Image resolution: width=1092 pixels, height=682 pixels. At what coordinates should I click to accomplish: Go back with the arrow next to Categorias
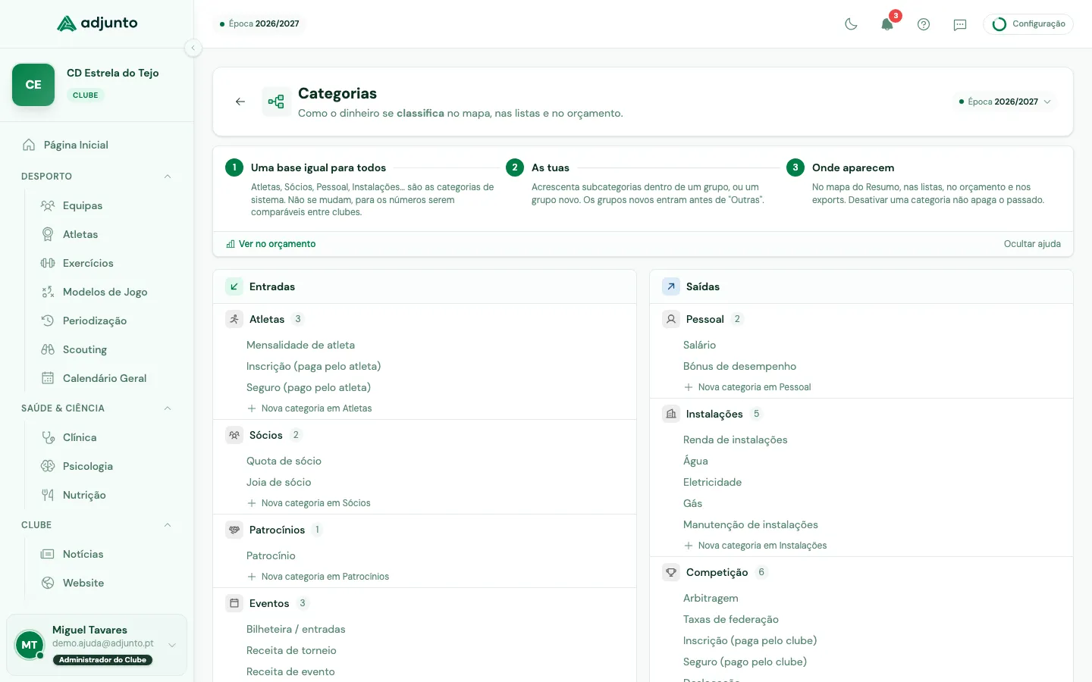pos(240,102)
